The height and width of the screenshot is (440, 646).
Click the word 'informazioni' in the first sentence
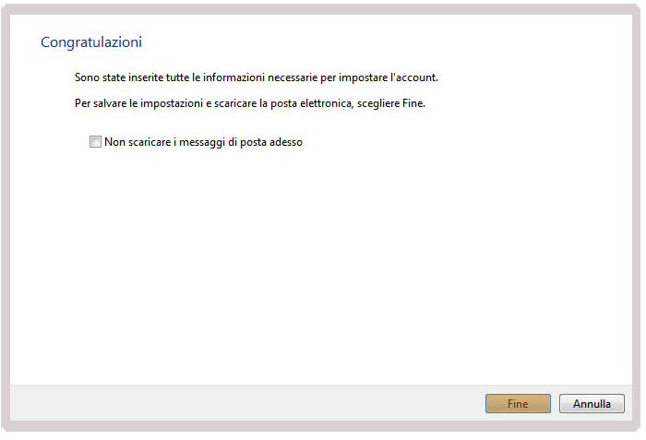pos(233,77)
